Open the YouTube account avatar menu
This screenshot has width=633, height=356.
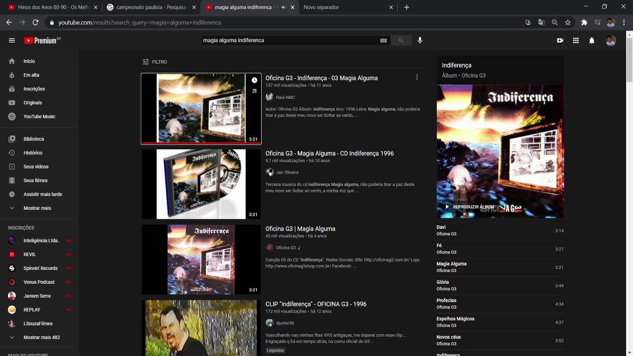pyautogui.click(x=611, y=41)
